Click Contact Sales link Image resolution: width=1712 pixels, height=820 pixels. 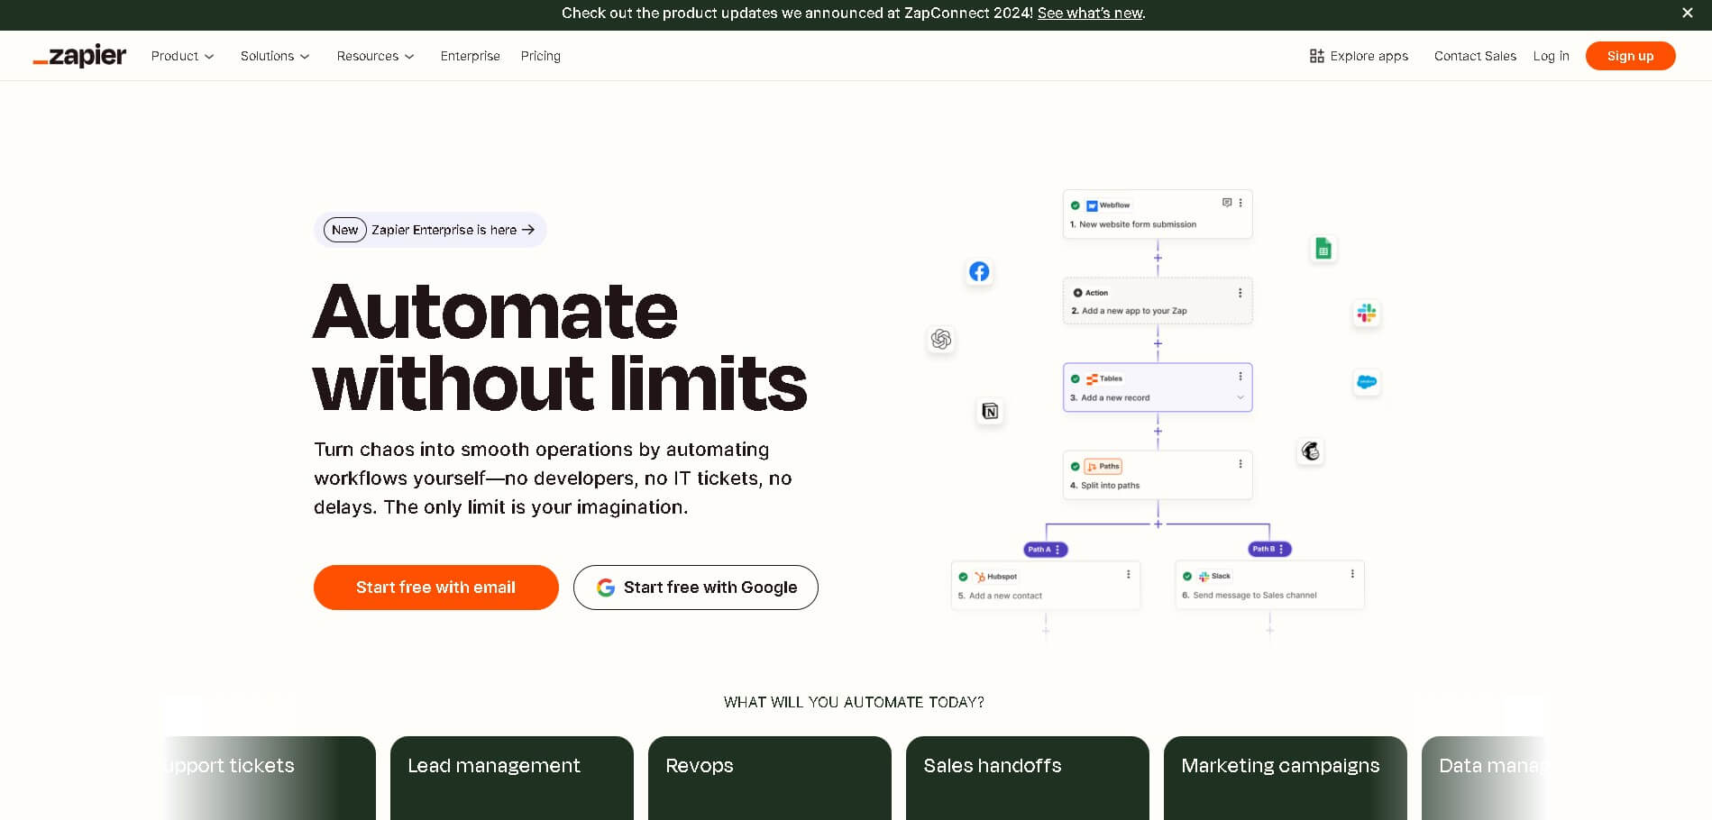(x=1475, y=56)
